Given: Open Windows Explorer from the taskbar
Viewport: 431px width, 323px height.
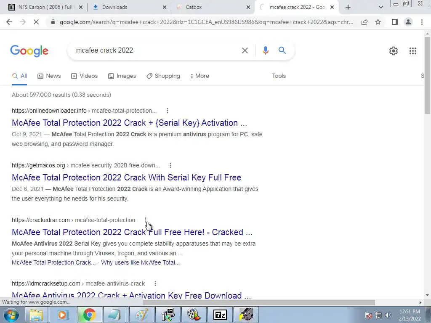Looking at the screenshot, I should [x=36, y=315].
